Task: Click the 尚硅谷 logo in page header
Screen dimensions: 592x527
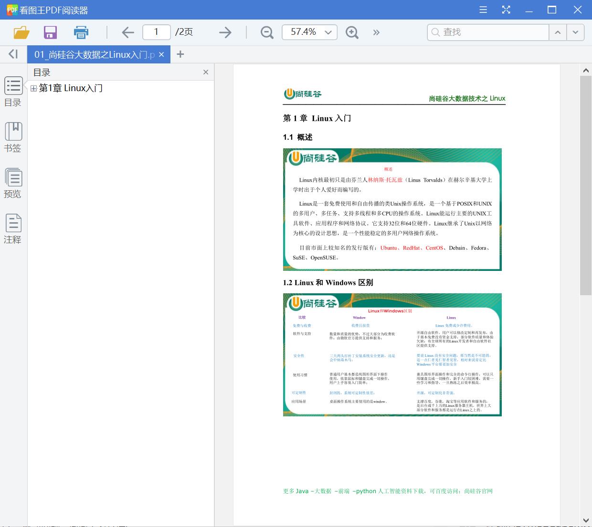Action: (x=303, y=94)
